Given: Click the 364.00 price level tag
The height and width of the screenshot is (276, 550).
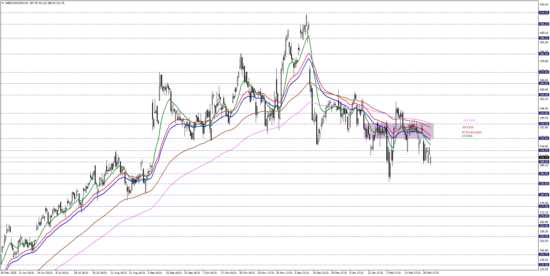Looking at the screenshot, I should point(544,83).
